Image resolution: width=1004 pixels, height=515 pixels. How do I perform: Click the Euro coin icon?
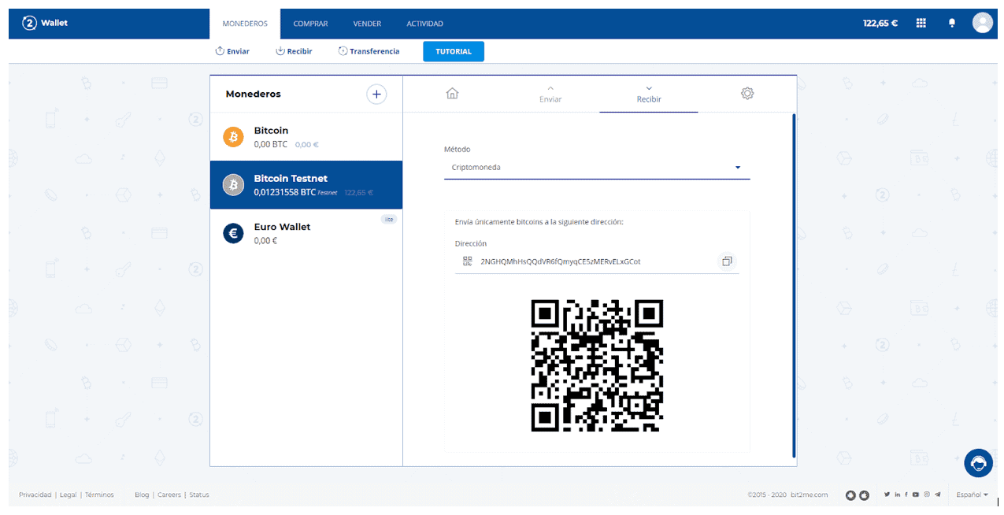point(233,233)
